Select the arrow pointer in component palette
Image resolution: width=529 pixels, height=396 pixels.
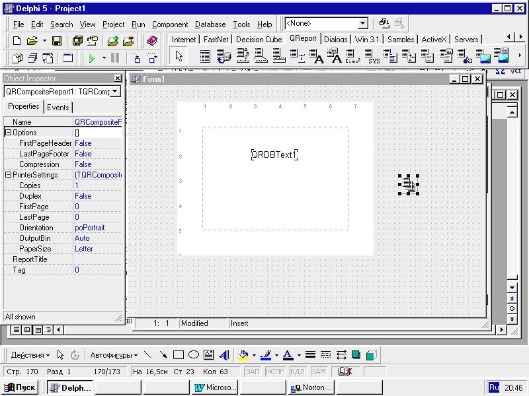pyautogui.click(x=179, y=56)
